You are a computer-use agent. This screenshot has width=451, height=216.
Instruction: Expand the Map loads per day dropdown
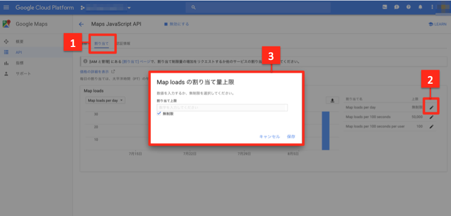click(x=105, y=100)
